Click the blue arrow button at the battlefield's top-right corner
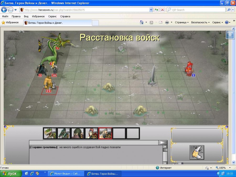 230,35
